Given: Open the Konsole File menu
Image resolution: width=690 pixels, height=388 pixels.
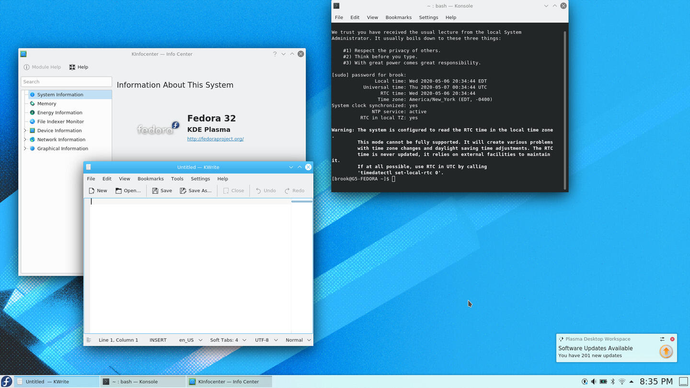Looking at the screenshot, I should point(339,17).
